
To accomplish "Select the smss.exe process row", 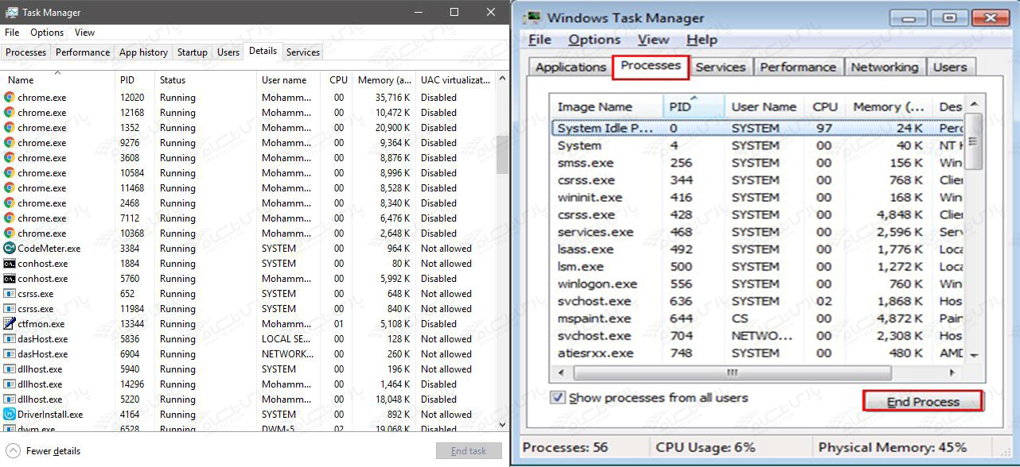I will (x=757, y=163).
